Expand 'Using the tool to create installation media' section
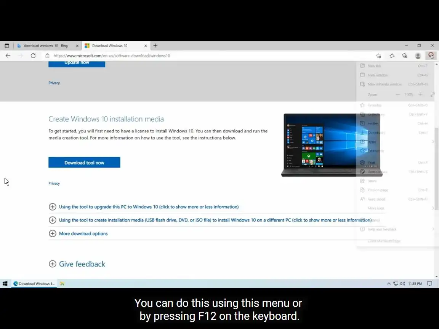Image resolution: width=439 pixels, height=329 pixels. click(210, 220)
